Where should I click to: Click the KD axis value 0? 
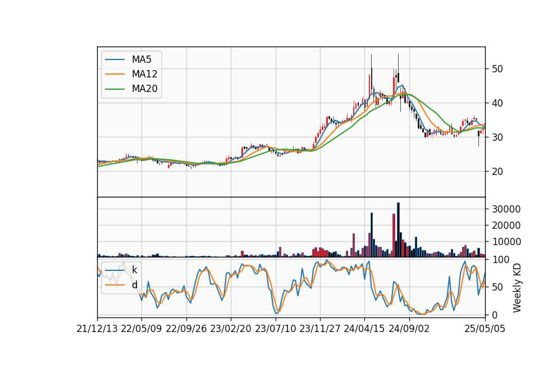494,315
